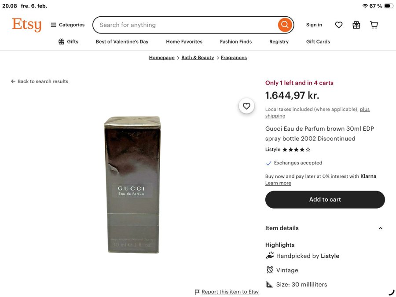Click the Gifts icon link
Screen dimensions: 396x297
point(68,42)
